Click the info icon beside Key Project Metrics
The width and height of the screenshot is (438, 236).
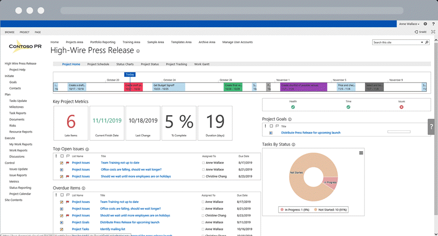tap(92, 101)
